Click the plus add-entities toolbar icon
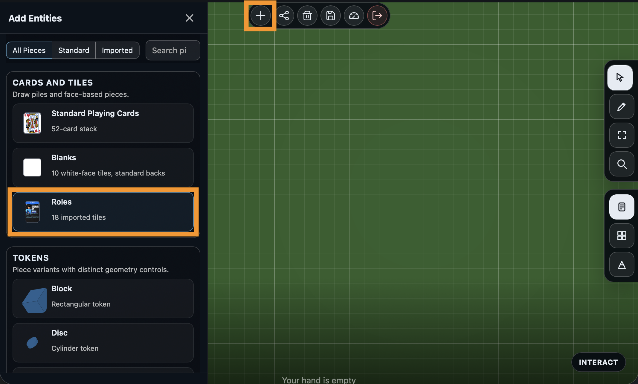This screenshot has width=638, height=384. [x=260, y=16]
